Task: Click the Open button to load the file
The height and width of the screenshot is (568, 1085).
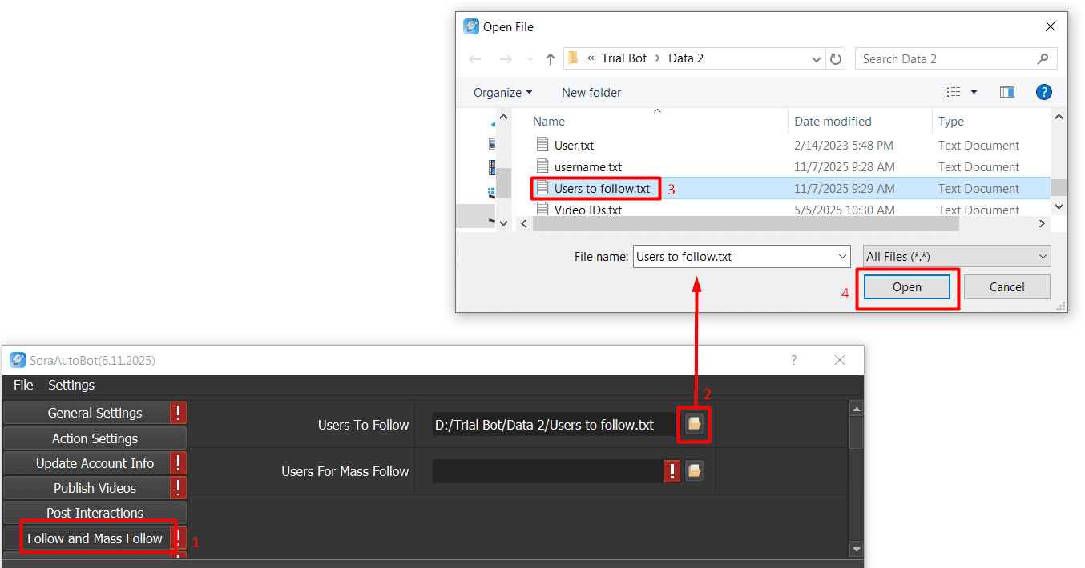Action: pos(906,286)
